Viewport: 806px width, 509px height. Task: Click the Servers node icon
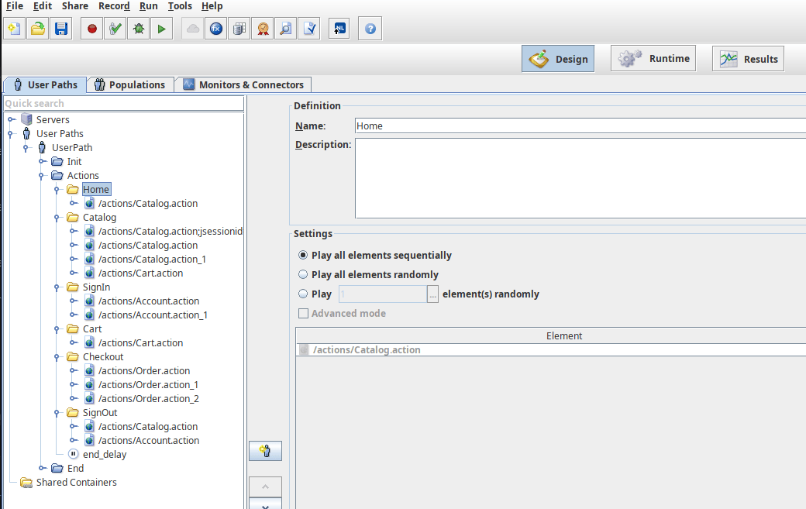(x=26, y=119)
